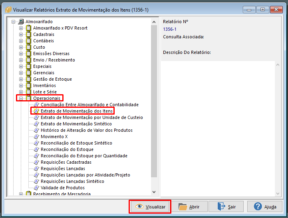Select Requisições Lançadas por Atividade/Projeto
Image resolution: width=288 pixels, height=218 pixels.
[85, 175]
